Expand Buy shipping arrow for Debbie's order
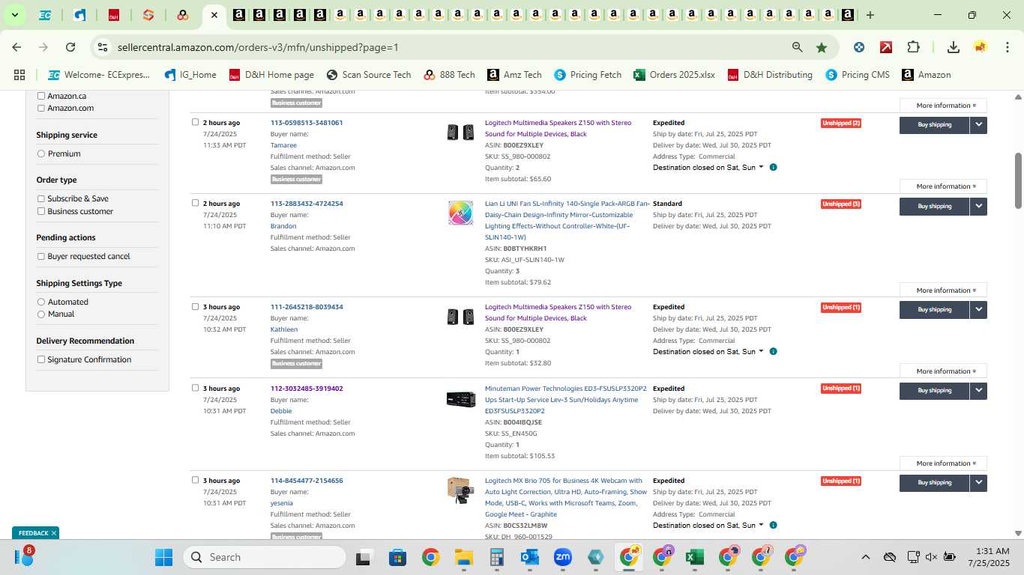1024x575 pixels. coord(978,391)
